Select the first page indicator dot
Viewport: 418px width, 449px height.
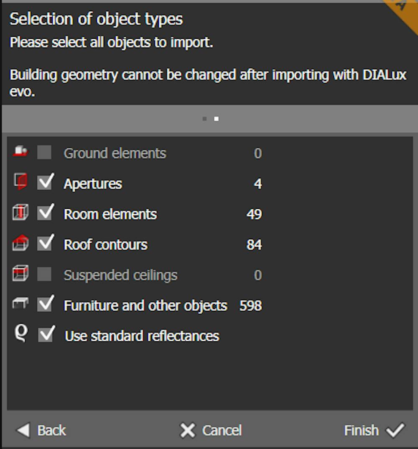(x=204, y=119)
